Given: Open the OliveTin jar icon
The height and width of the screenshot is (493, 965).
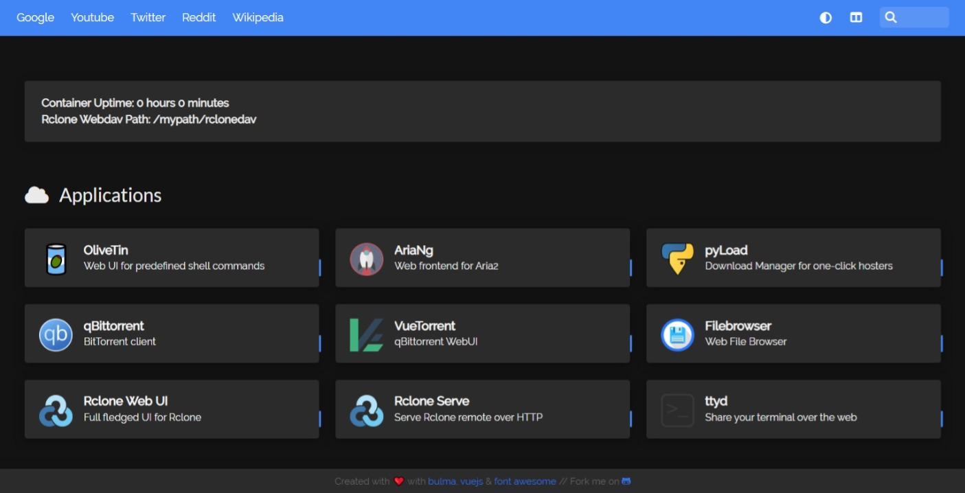Looking at the screenshot, I should coord(56,259).
